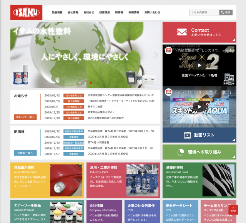This screenshot has width=246, height=223.
Task: Open 2020年3月期 第2四半期 決算短信
Action: (x=108, y=154)
